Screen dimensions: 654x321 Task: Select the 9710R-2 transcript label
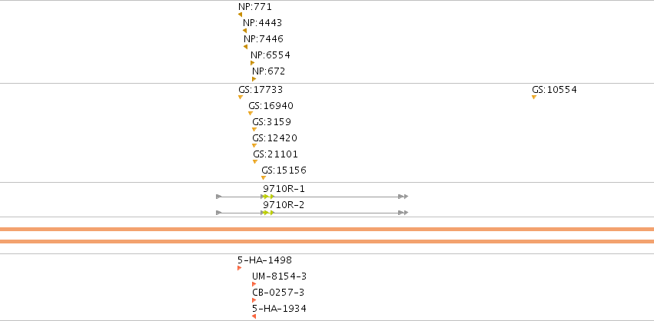pyautogui.click(x=284, y=205)
